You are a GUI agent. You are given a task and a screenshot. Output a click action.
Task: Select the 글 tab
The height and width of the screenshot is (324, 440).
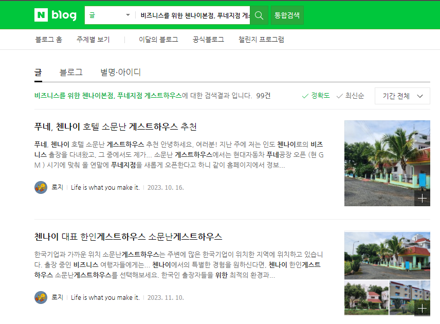38,73
